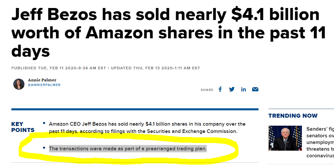Open Annie Palmer's author photo
The height and width of the screenshot is (168, 334).
point(19,84)
